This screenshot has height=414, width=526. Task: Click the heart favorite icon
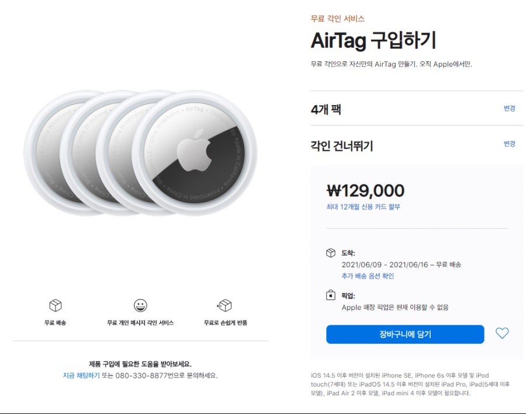pos(502,333)
